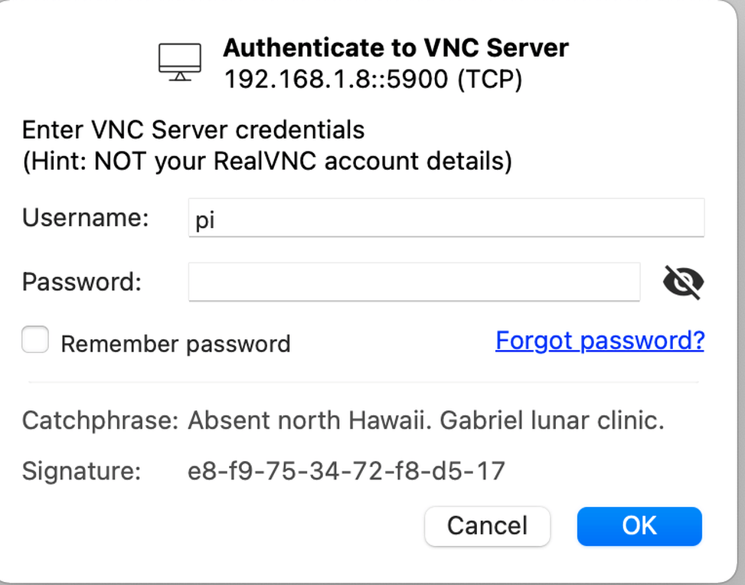Viewport: 745px width, 585px height.
Task: Confirm credentials with the OK button
Action: click(x=639, y=526)
